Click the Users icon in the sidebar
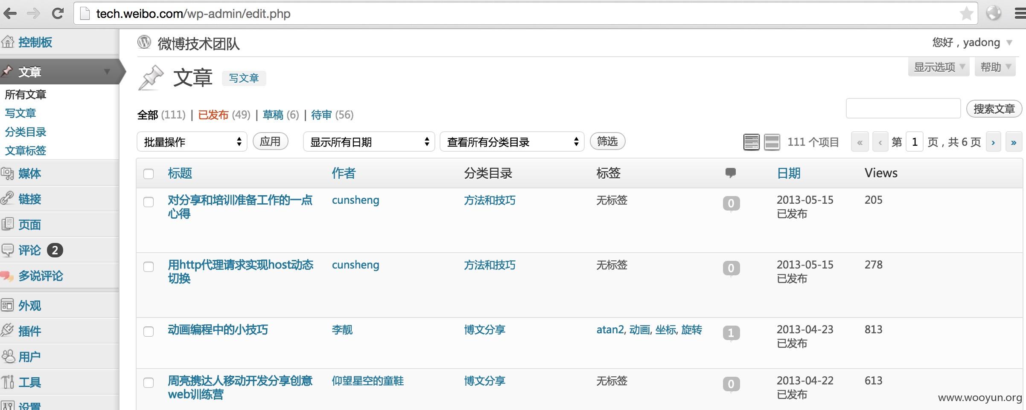 pyautogui.click(x=8, y=356)
